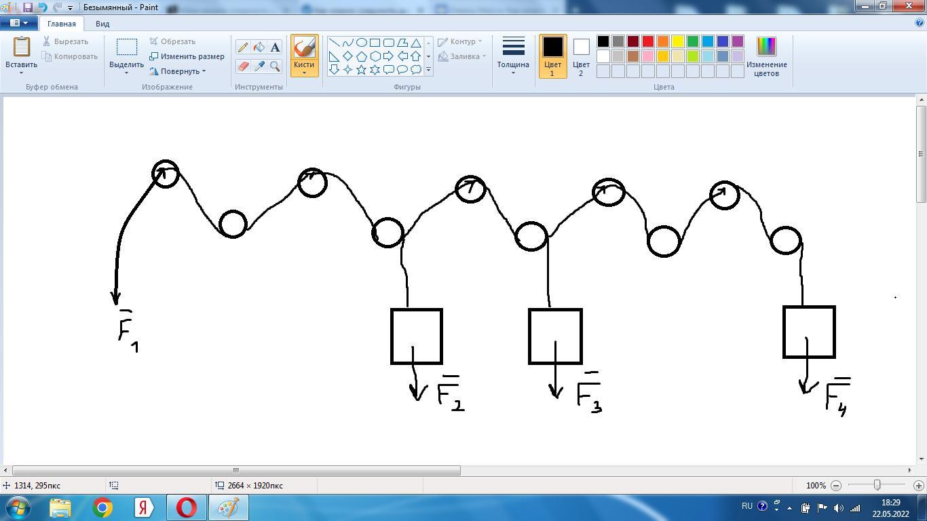
Task: Open the Повернуть rotate dropdown
Action: [177, 71]
